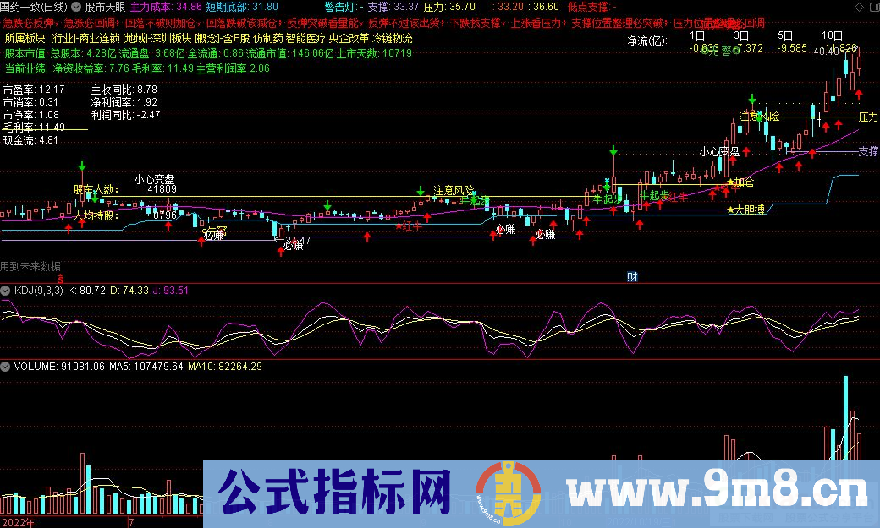
Task: Click the 净资收益率: 7.76 value
Action: (91, 68)
